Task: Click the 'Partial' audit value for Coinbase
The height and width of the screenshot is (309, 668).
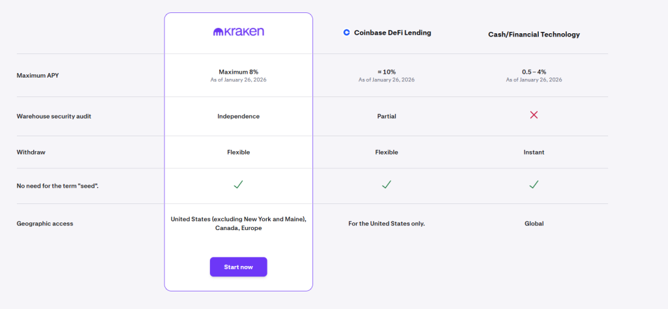Action: (386, 116)
